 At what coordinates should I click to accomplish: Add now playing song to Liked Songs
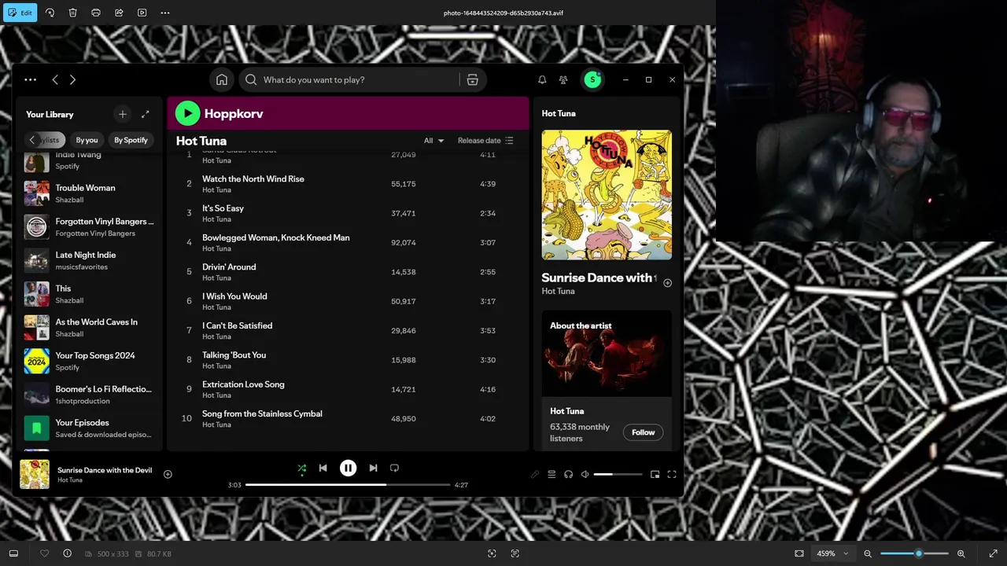pyautogui.click(x=168, y=474)
